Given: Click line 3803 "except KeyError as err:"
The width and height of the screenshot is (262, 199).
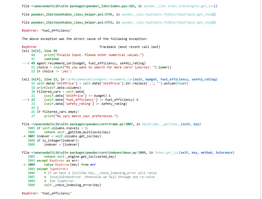Looking at the screenshot, I should point(58,161).
